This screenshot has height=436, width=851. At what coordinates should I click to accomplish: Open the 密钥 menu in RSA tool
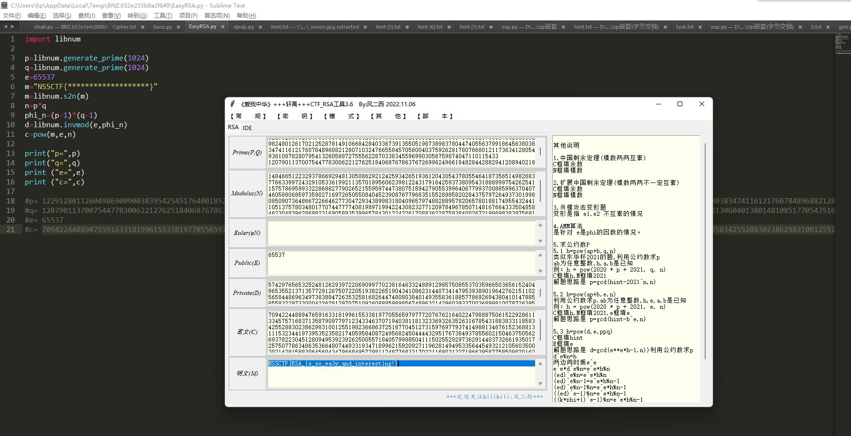tap(294, 116)
